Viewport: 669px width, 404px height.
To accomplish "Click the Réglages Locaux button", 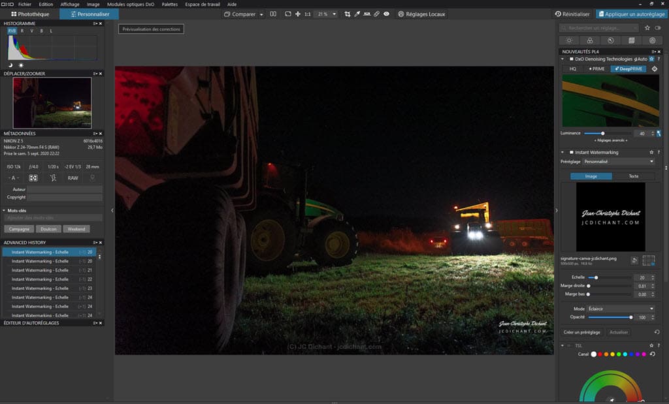I will [x=421, y=14].
